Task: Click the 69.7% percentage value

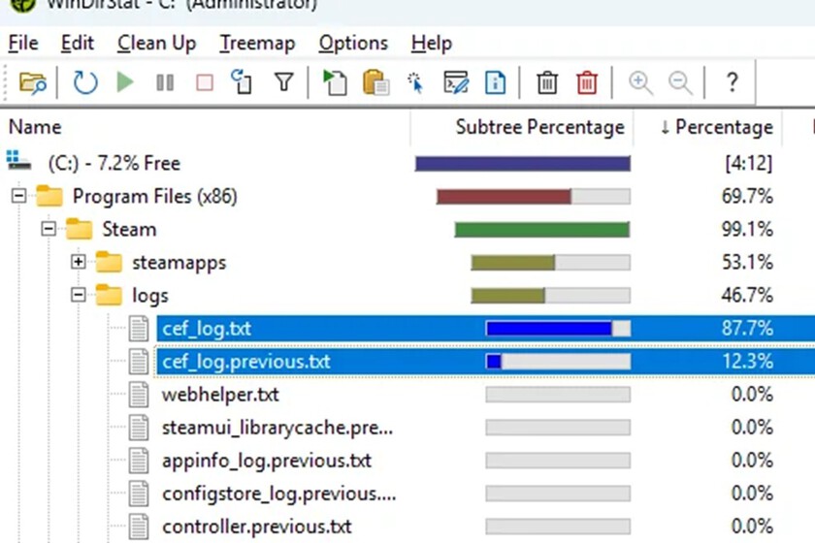Action: click(x=747, y=196)
